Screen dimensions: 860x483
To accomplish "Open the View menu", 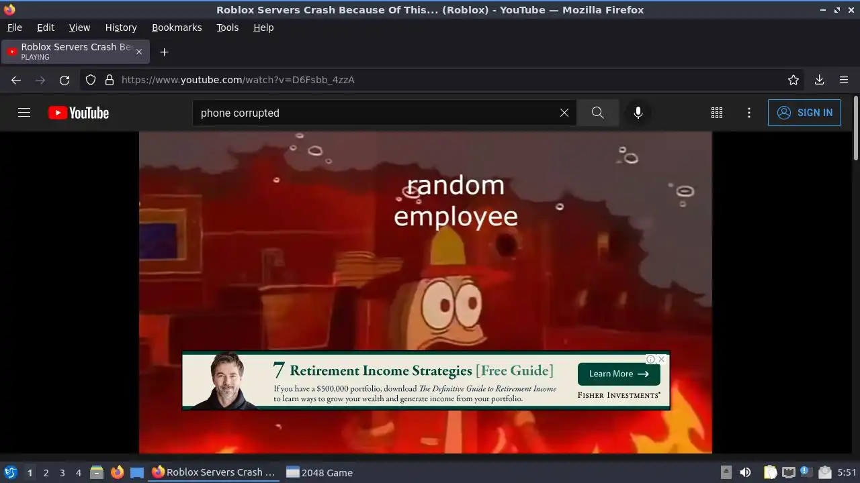I will (x=79, y=28).
